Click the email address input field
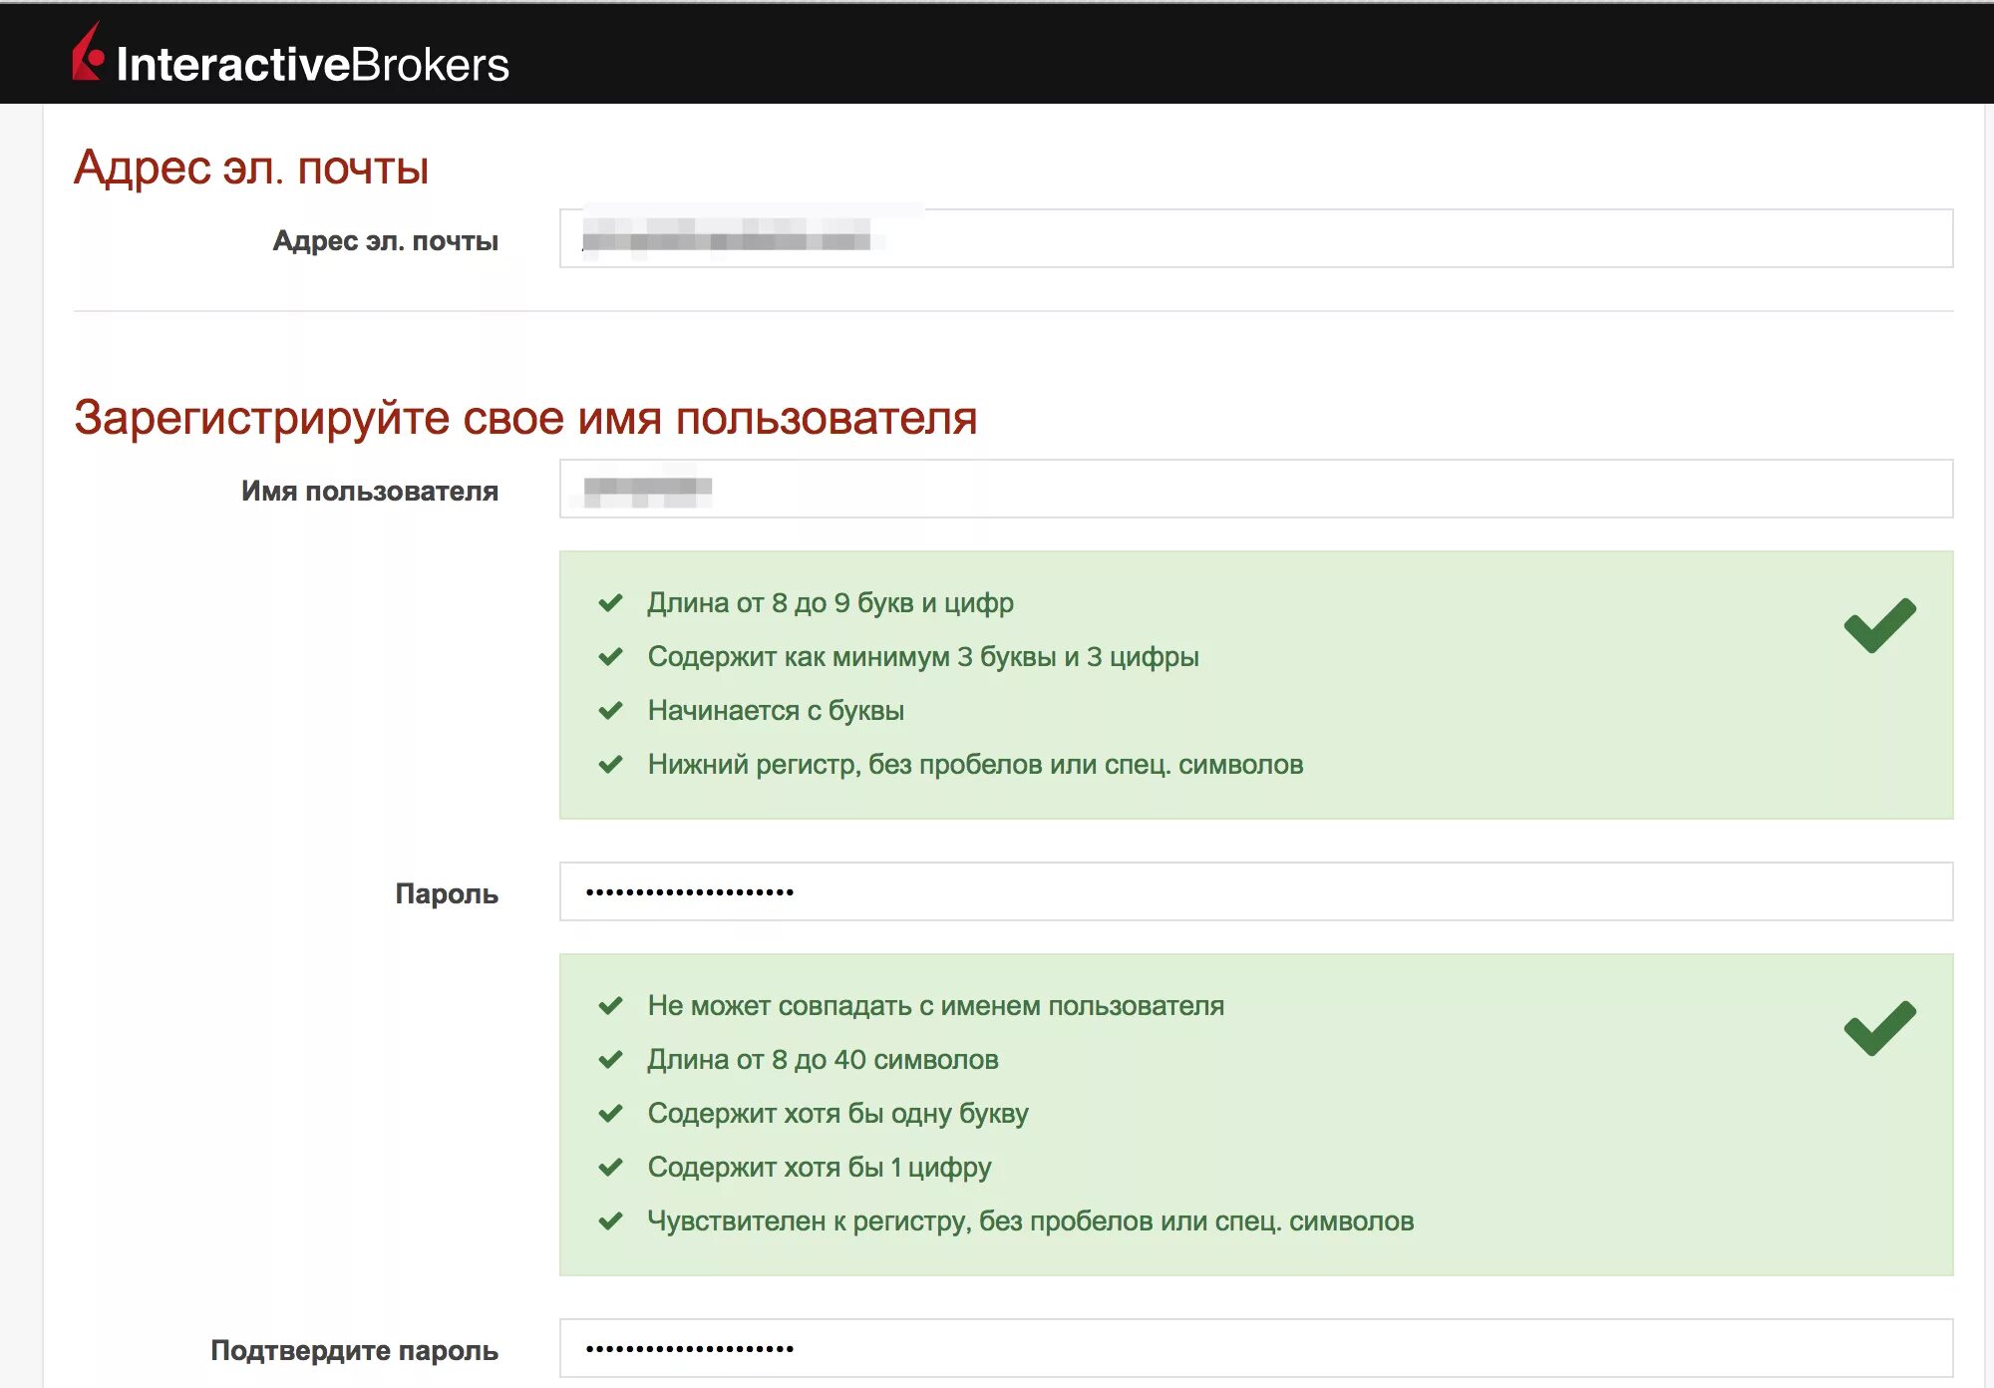The width and height of the screenshot is (1994, 1388). 1254,239
